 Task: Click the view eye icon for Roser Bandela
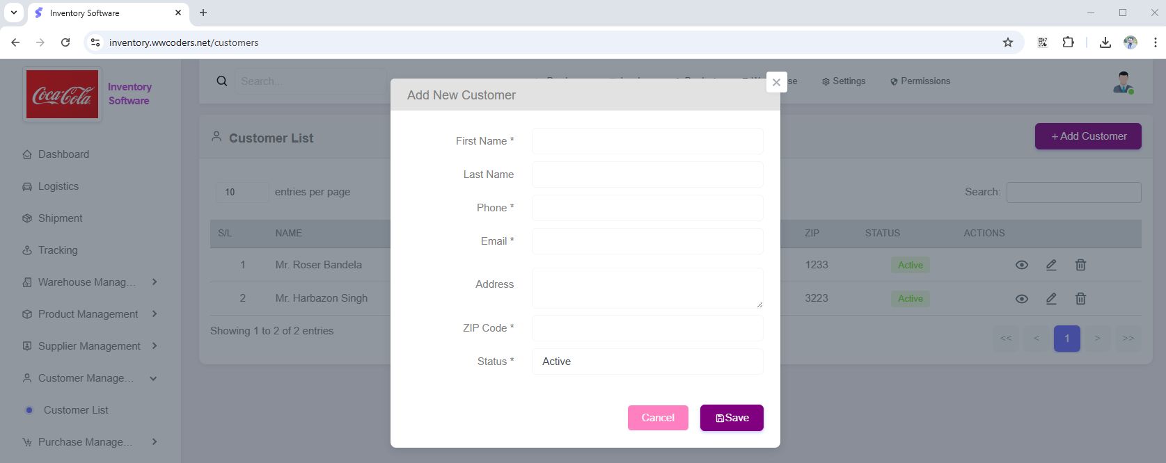click(1021, 265)
